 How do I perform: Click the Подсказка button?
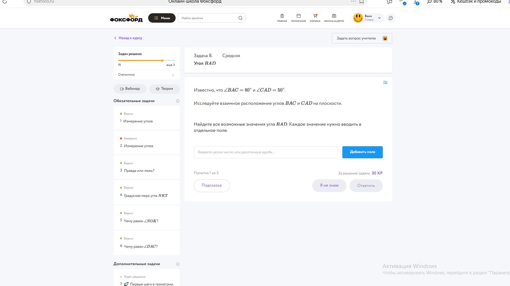pos(212,185)
